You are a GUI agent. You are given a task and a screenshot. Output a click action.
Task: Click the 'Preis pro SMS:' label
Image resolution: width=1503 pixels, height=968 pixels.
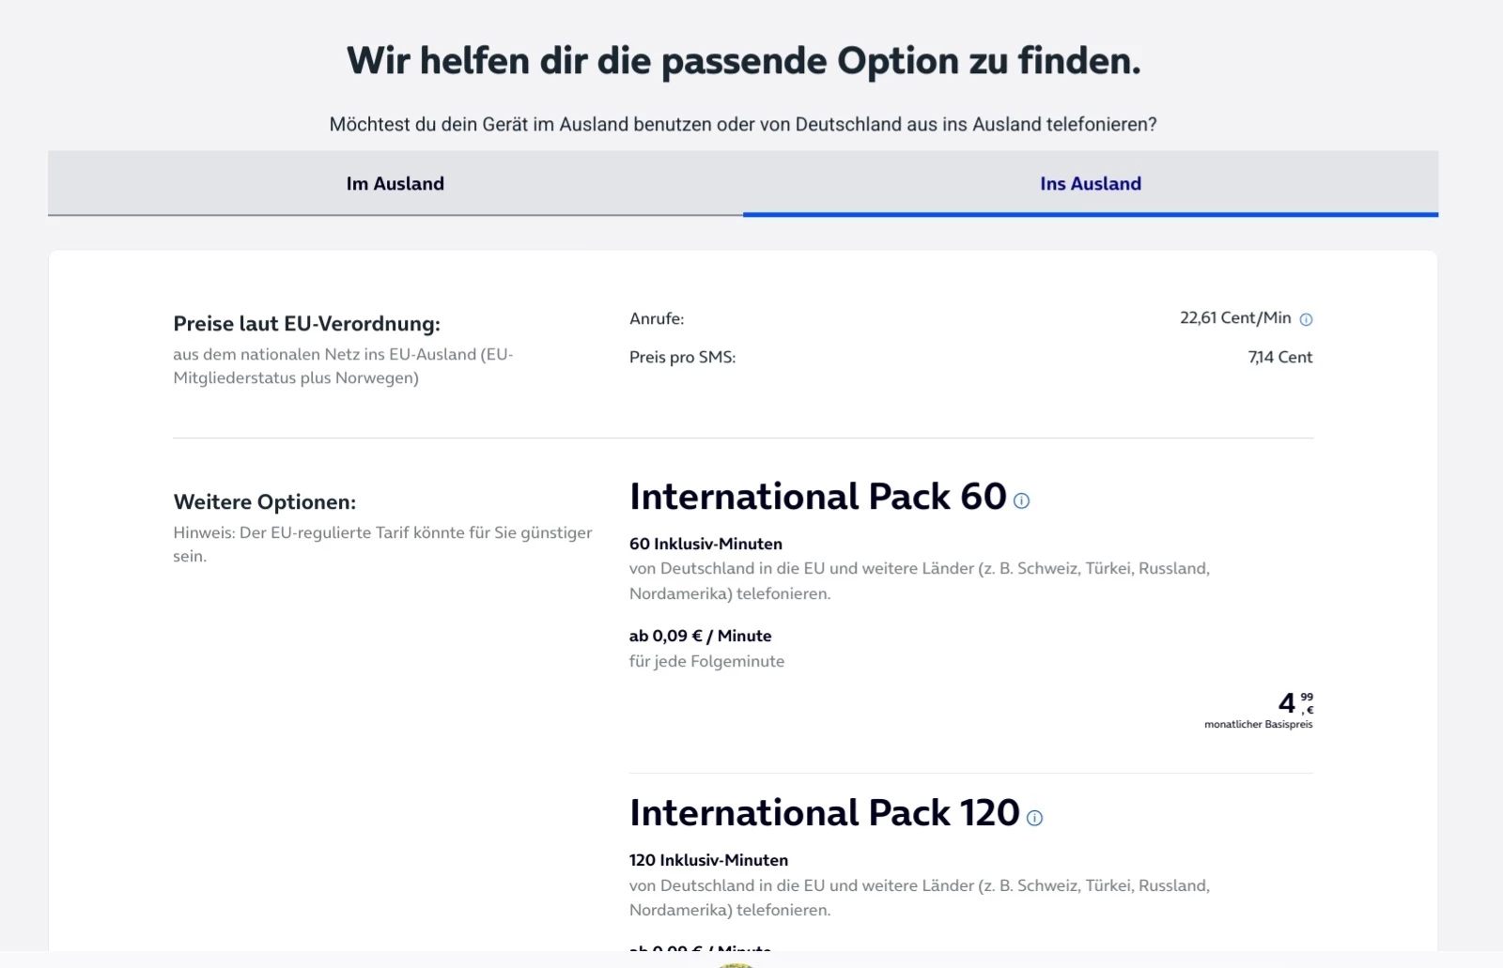682,357
